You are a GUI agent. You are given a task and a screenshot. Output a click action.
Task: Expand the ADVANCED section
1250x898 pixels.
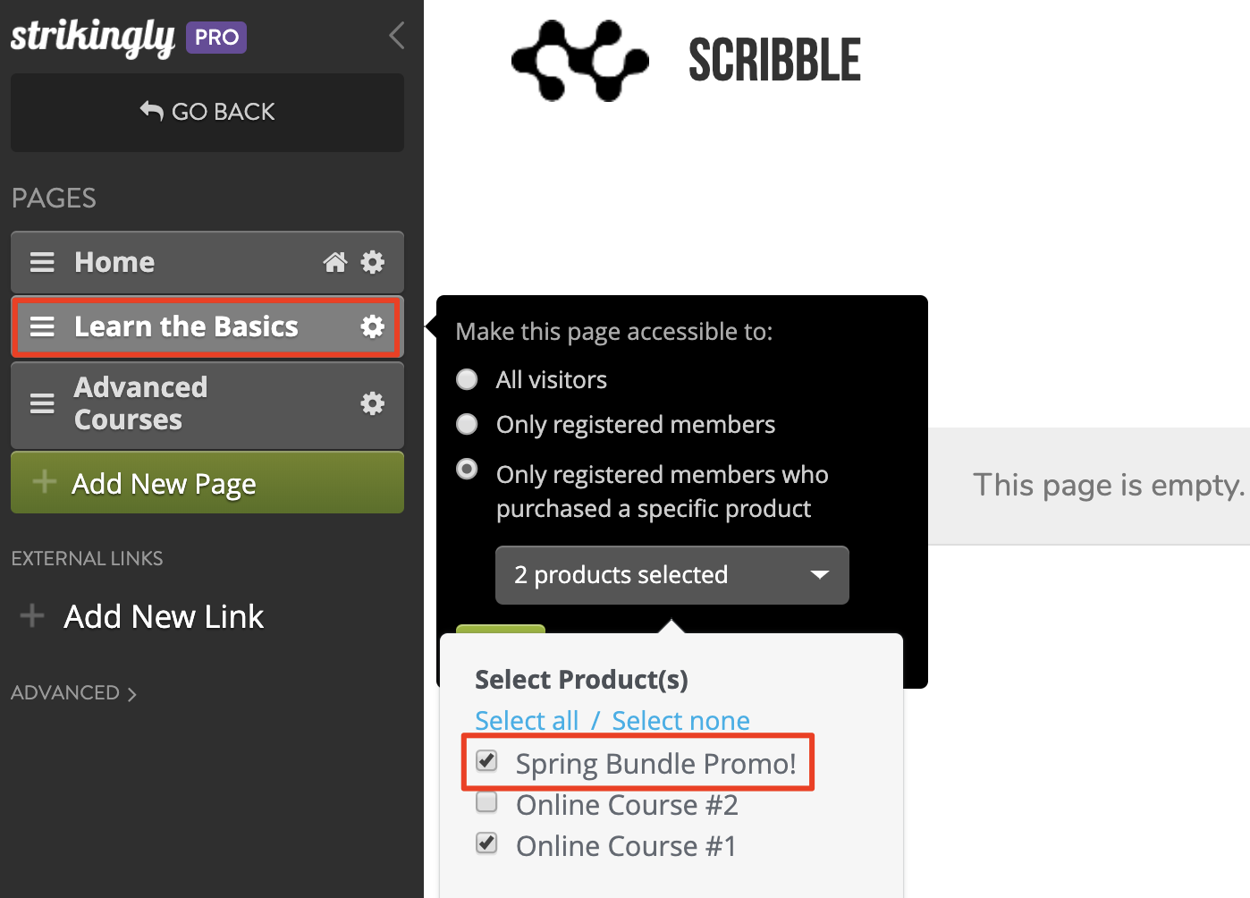click(73, 693)
